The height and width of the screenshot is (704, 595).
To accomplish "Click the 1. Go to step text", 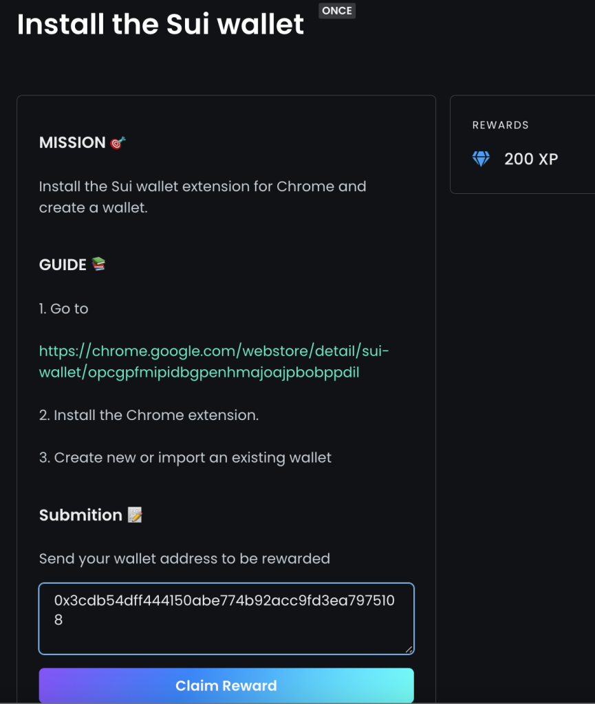I will pos(63,309).
